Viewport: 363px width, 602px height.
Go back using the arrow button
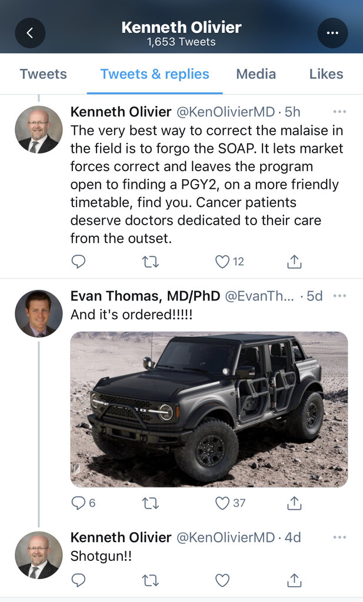pos(30,33)
